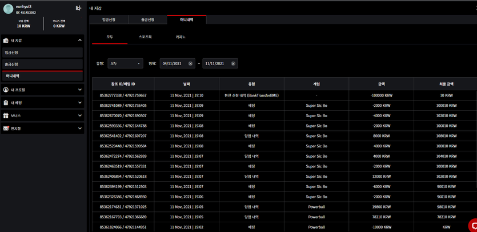Click the envelope messages icon

click(6, 129)
